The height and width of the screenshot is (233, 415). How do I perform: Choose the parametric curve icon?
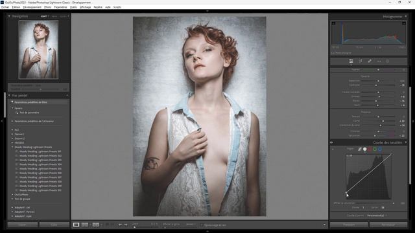click(x=360, y=150)
